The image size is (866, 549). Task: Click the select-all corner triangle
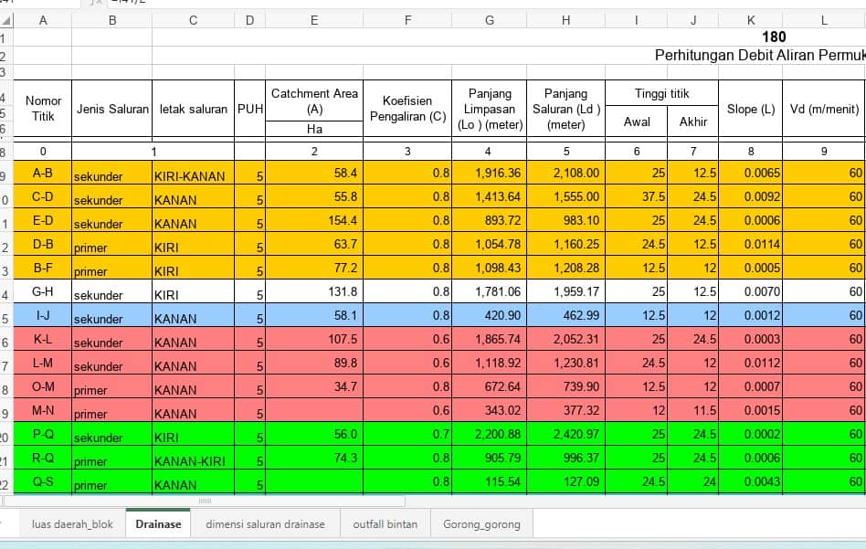5,20
